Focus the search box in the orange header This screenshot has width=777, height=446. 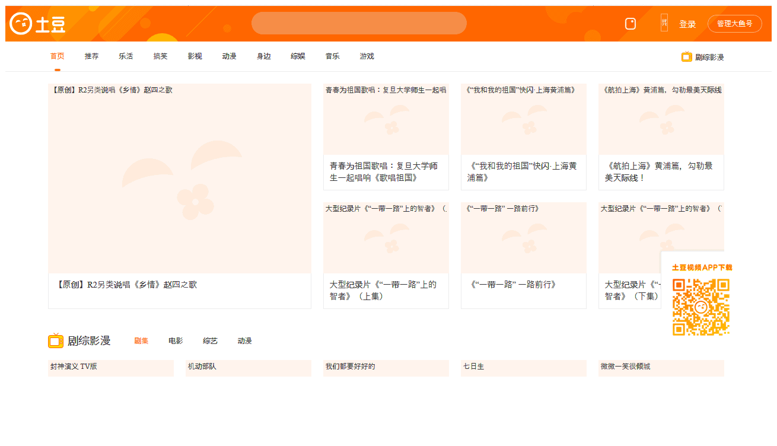click(359, 23)
